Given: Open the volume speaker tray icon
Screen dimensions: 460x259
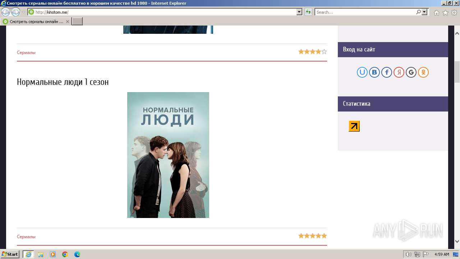Looking at the screenshot, I should [409, 254].
